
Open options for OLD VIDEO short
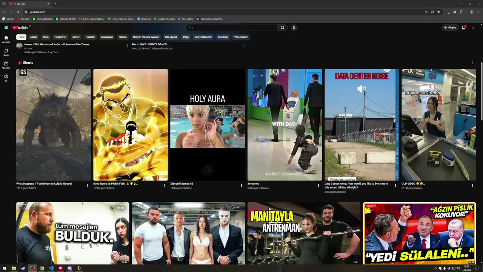click(x=472, y=185)
